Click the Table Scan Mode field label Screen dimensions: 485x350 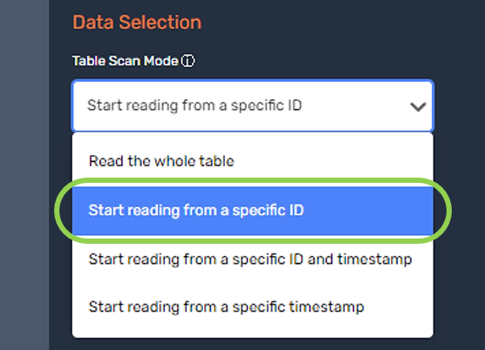pyautogui.click(x=126, y=61)
